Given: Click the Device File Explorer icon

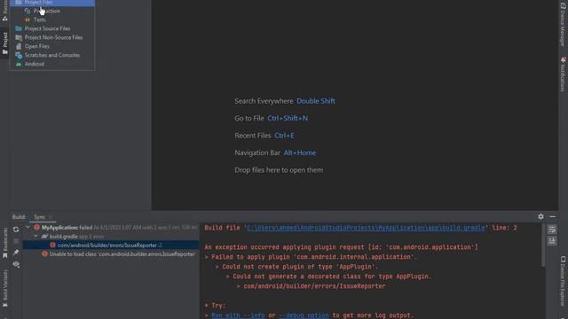Looking at the screenshot, I should click(563, 260).
